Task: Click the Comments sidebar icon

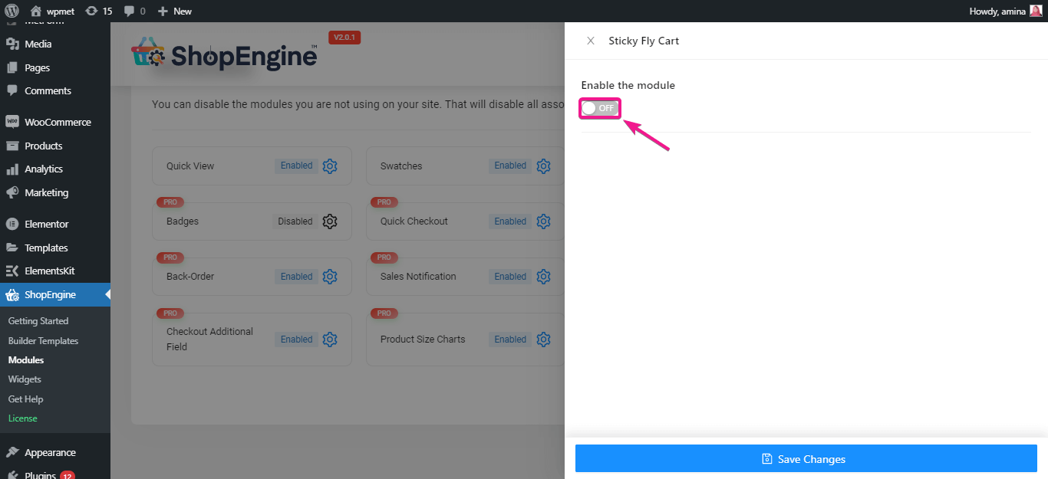Action: [x=12, y=90]
